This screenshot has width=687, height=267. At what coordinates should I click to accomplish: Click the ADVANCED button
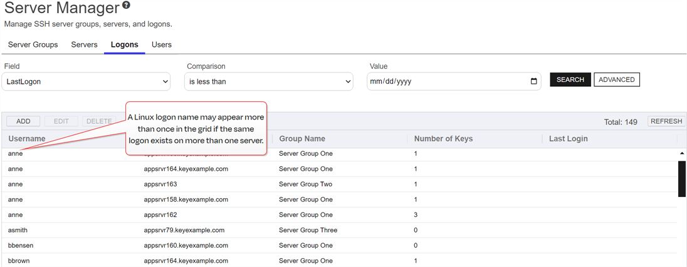pyautogui.click(x=616, y=80)
